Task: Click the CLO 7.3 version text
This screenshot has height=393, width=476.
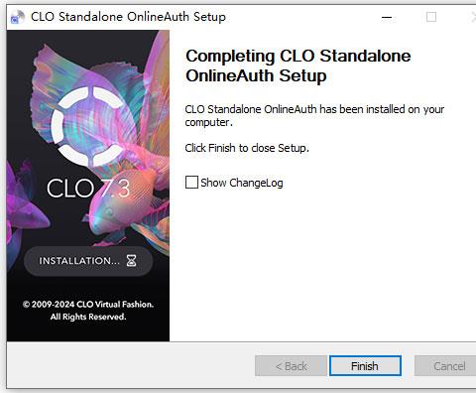Action: [88, 189]
